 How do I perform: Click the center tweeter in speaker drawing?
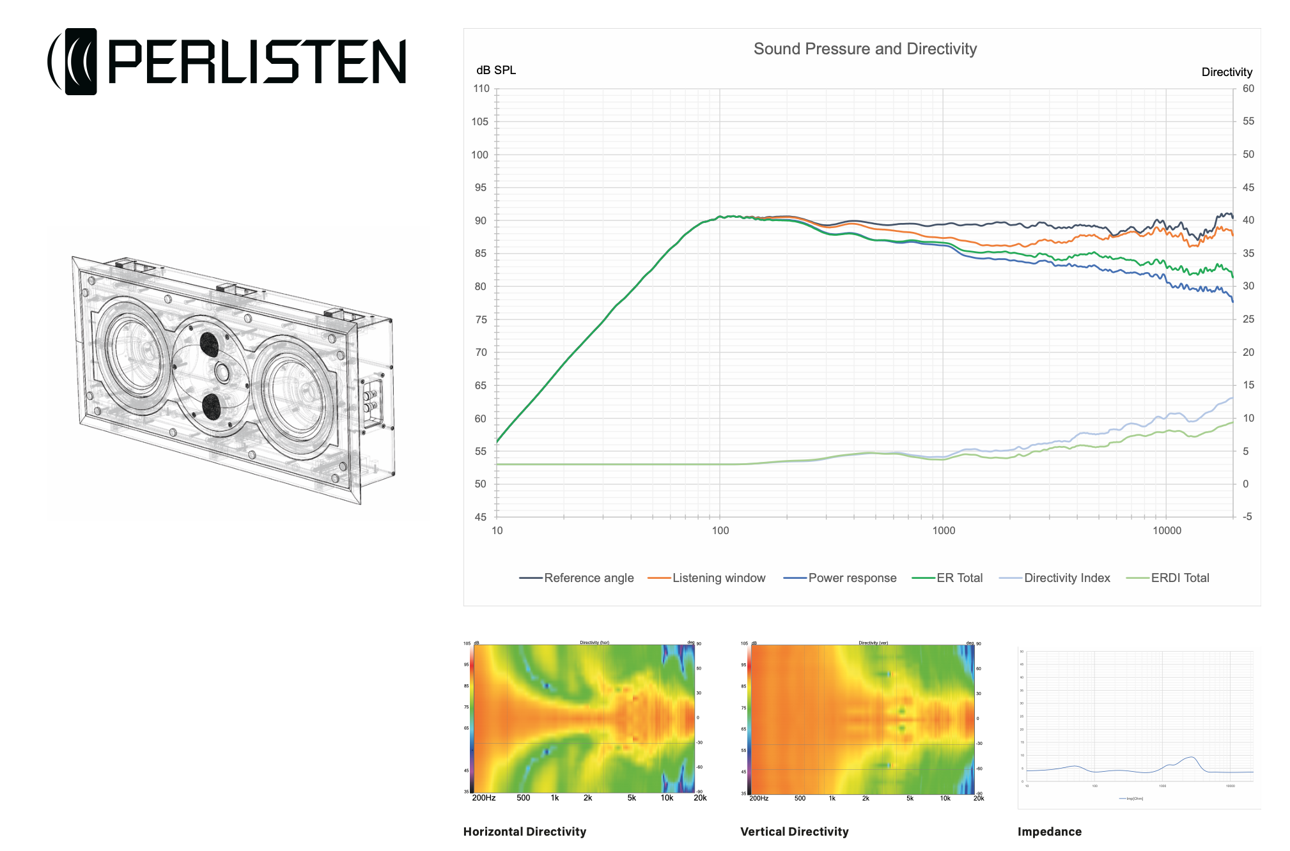222,372
